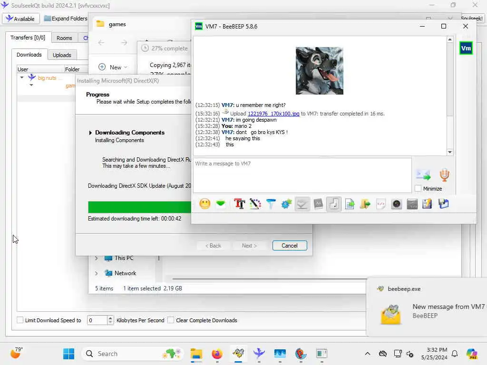The image size is (487, 365).
Task: Open the font color picker pen icon
Action: pos(255,204)
